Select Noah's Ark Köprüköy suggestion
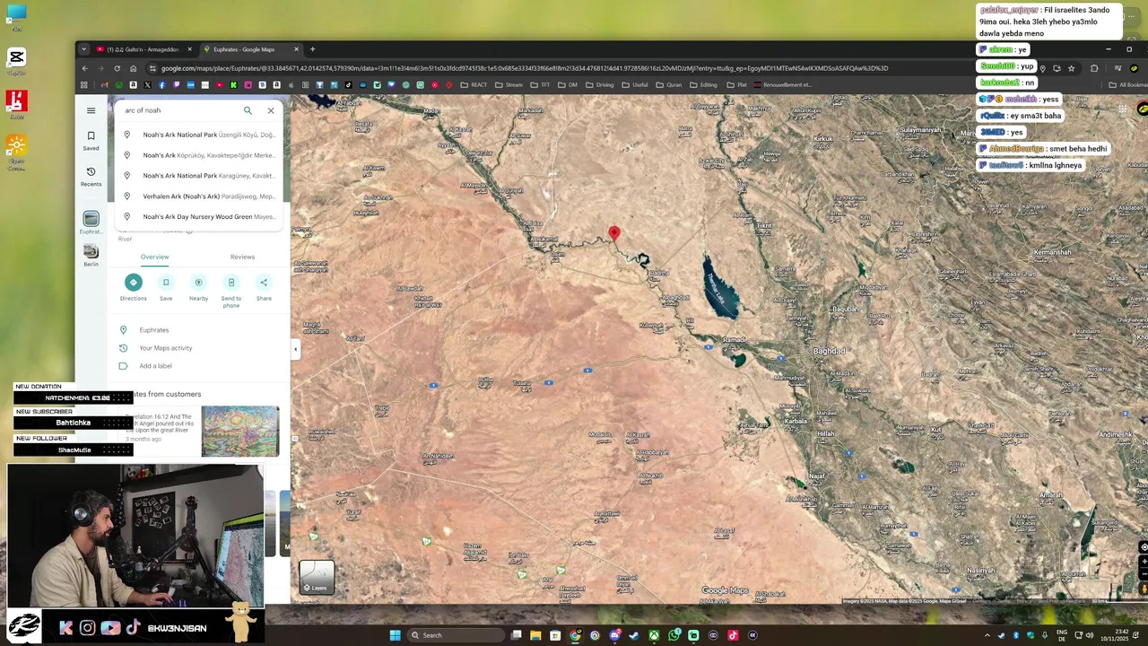The width and height of the screenshot is (1148, 646). point(199,155)
